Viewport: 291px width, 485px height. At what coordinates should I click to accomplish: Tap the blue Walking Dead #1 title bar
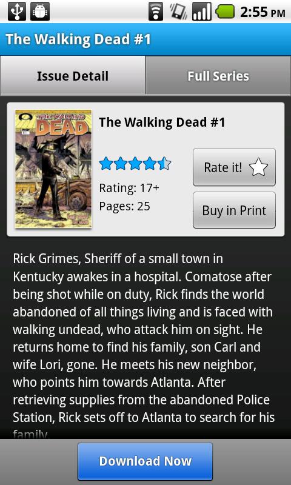point(145,39)
